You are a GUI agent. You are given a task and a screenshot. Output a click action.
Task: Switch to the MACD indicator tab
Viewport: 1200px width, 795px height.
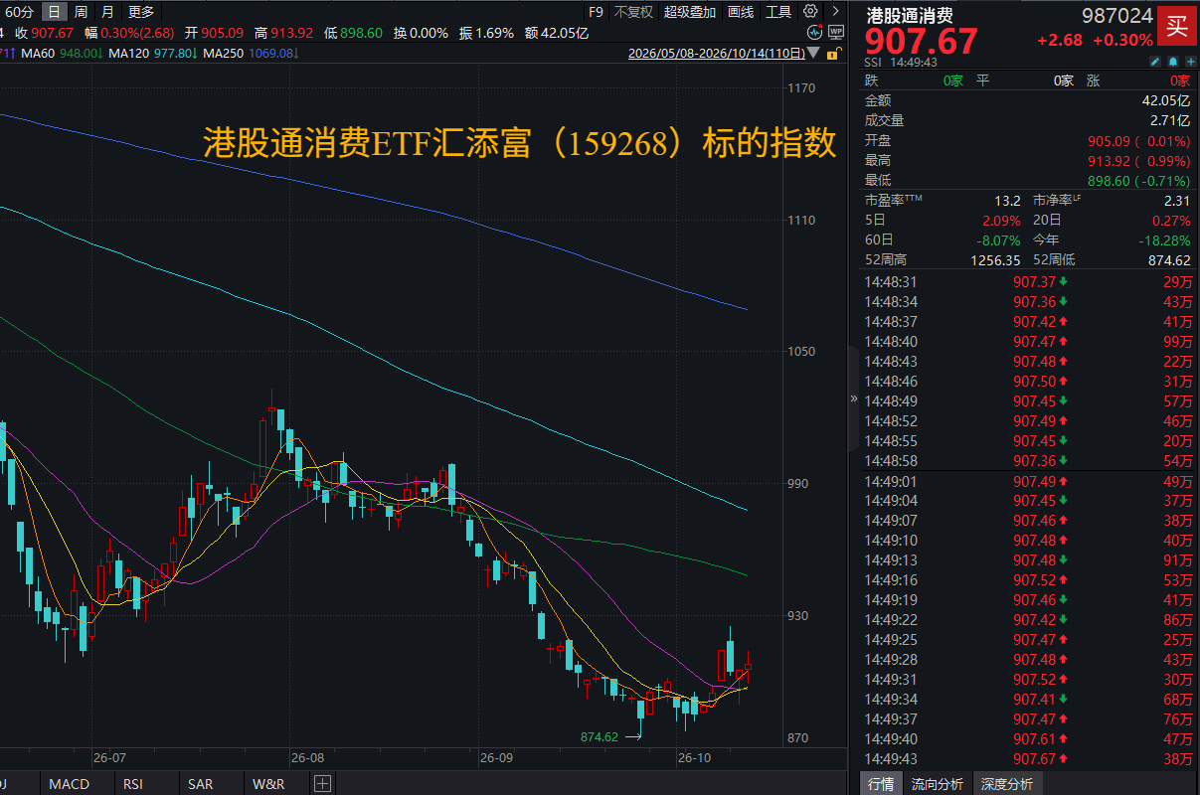click(69, 784)
